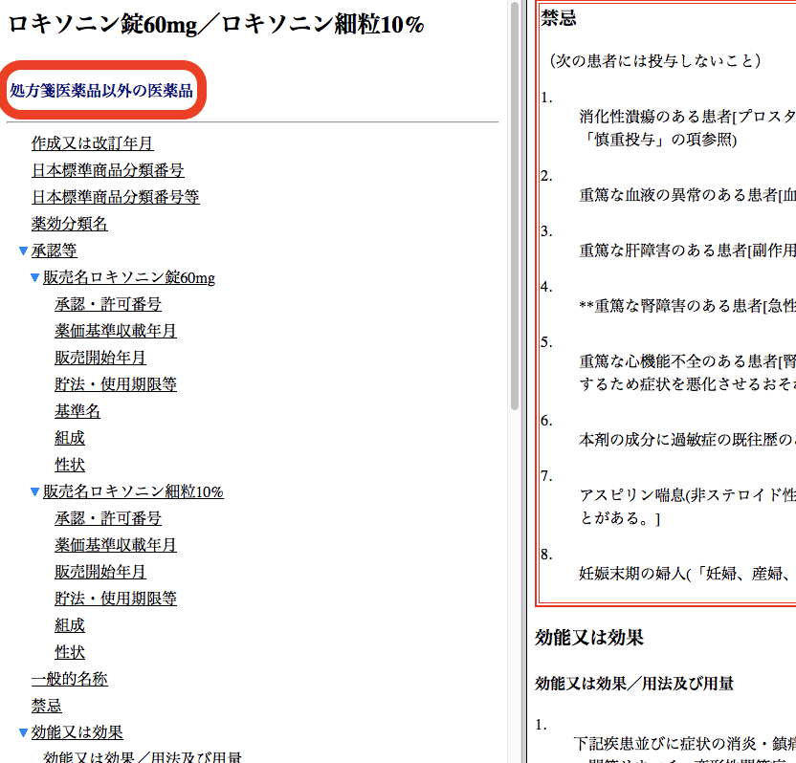The image size is (796, 763).
Task: Collapse the 効能又は効果 triangle
Action: click(x=23, y=732)
